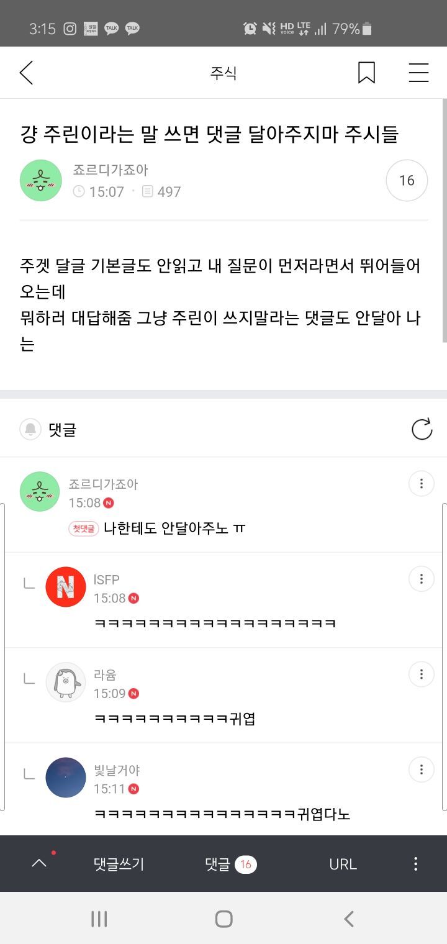Open three-dot menu on 빛날거야's reply
The height and width of the screenshot is (944, 447).
click(x=421, y=770)
